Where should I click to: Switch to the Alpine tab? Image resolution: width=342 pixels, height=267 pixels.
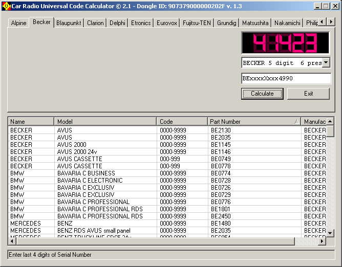[x=18, y=23]
